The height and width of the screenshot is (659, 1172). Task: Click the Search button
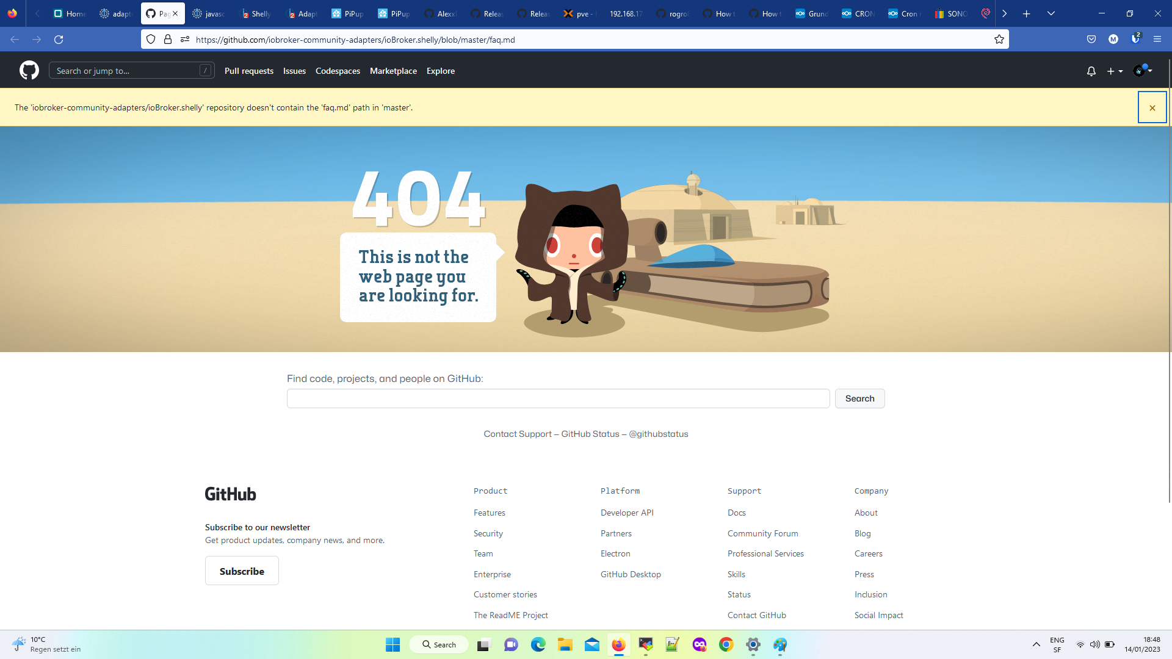[x=859, y=398]
